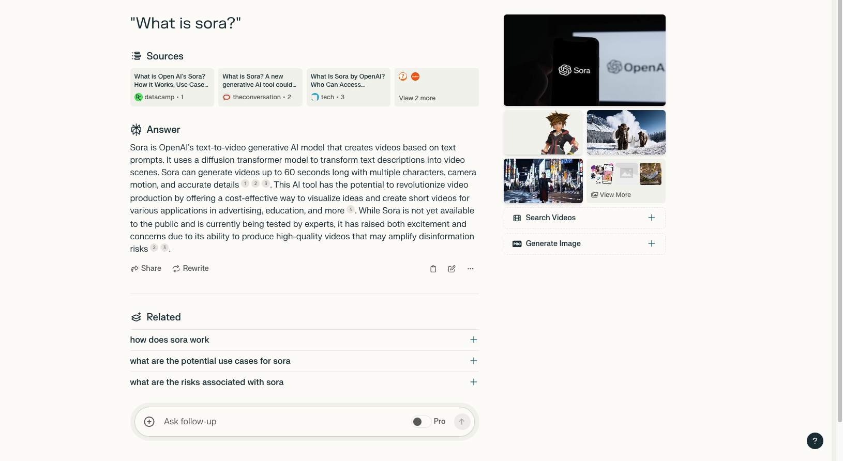Click the film icon beside Search Videos
This screenshot has width=843, height=461.
click(x=517, y=218)
